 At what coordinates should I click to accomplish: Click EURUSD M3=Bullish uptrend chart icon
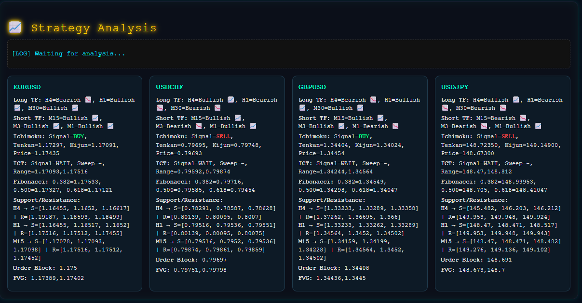pyautogui.click(x=56, y=126)
